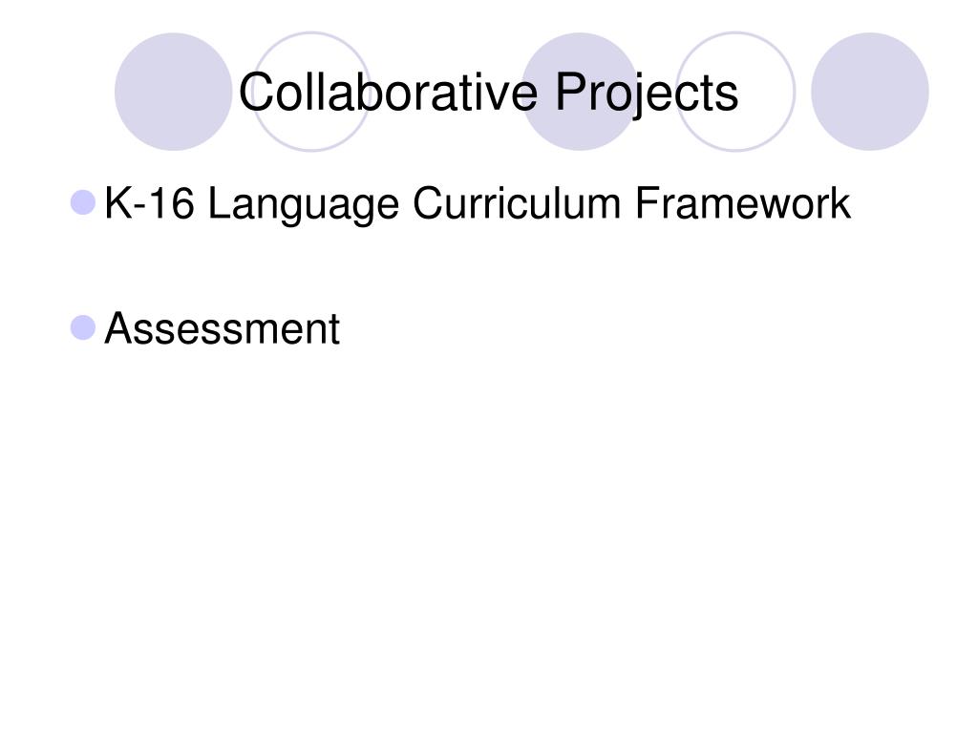The height and width of the screenshot is (733, 978).
Task: Click the filled circle behind the word 'Projects'
Action: (580, 92)
